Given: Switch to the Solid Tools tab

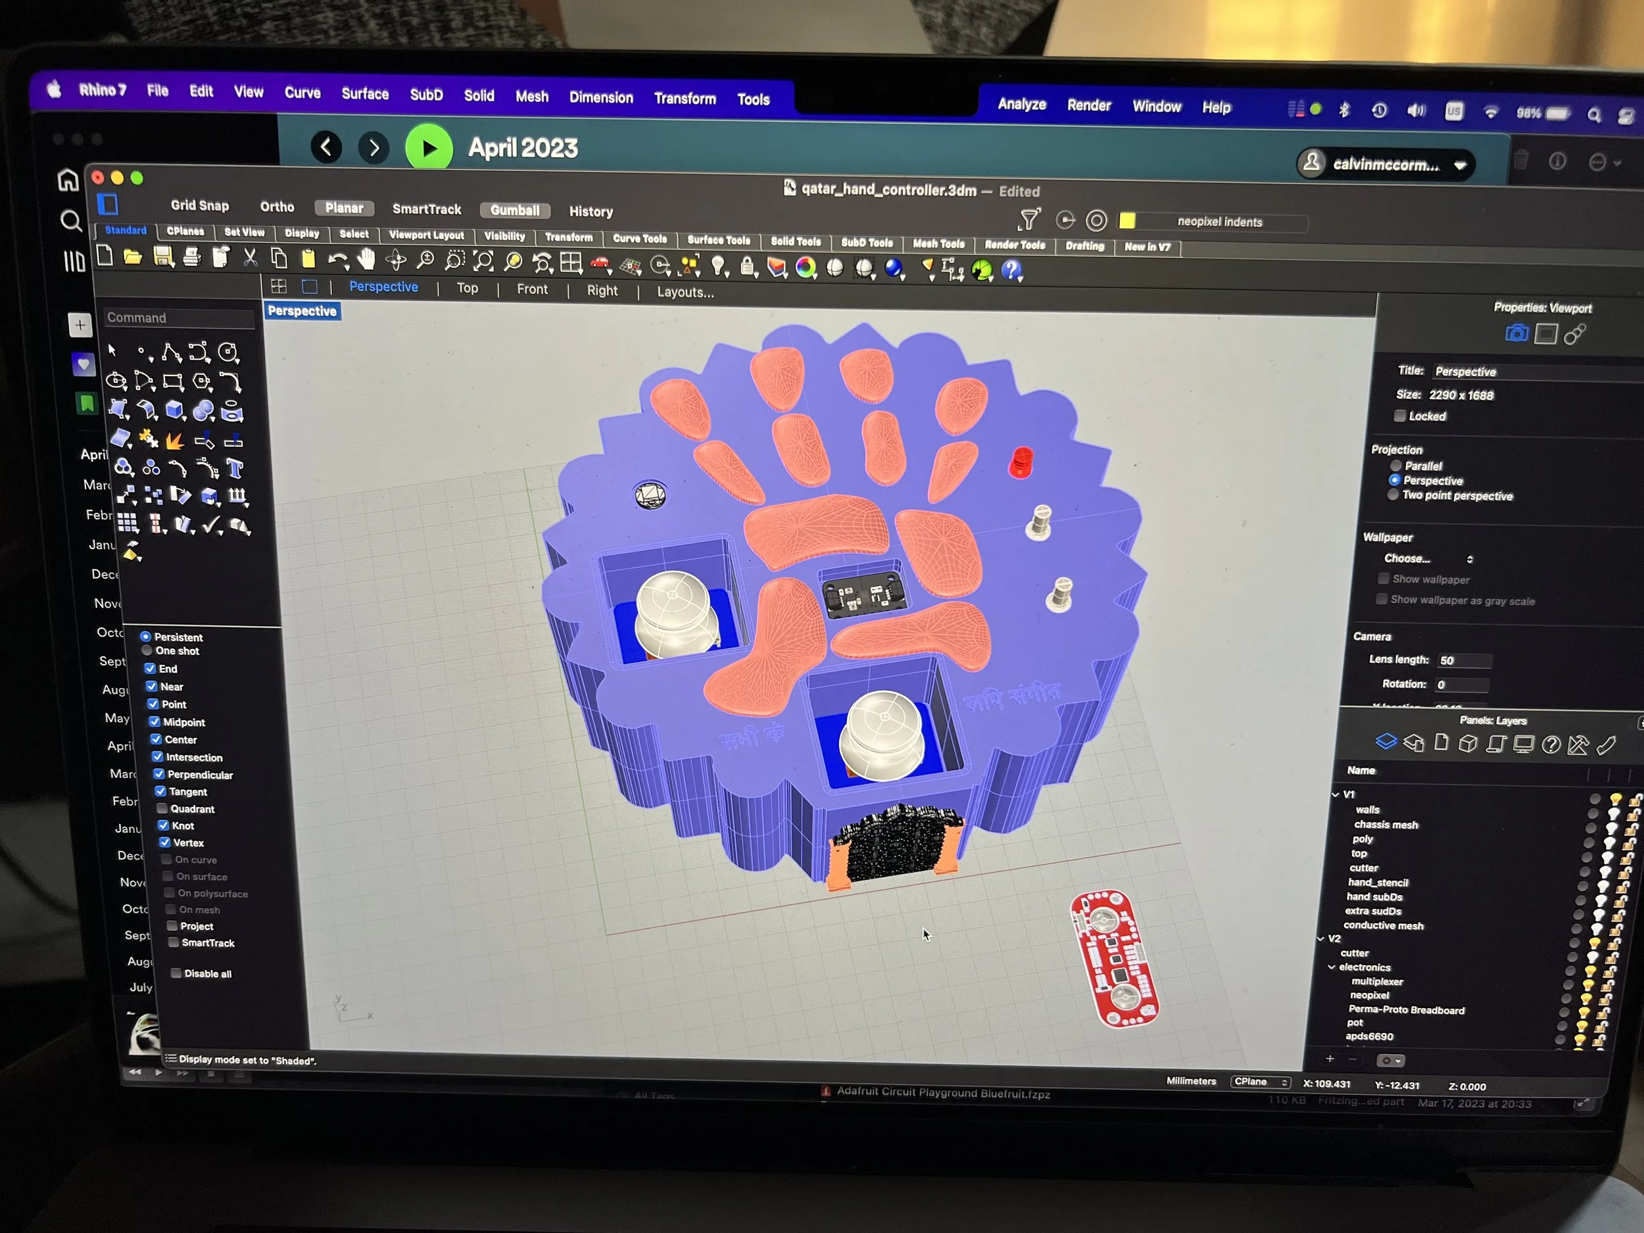Looking at the screenshot, I should (x=795, y=241).
